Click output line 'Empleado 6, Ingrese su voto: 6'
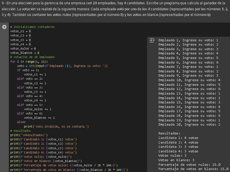Screen dimensions: 230x172 (188, 62)
